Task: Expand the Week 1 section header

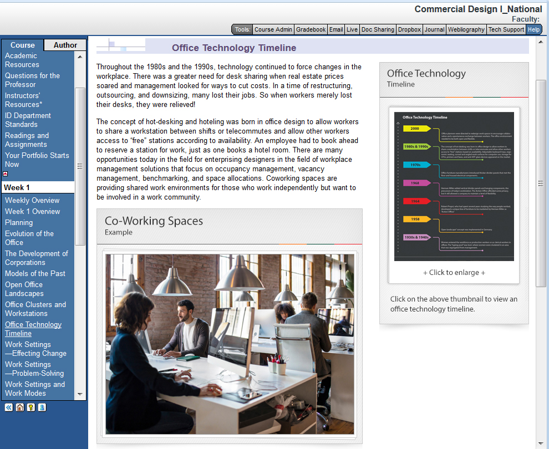Action: 17,187
